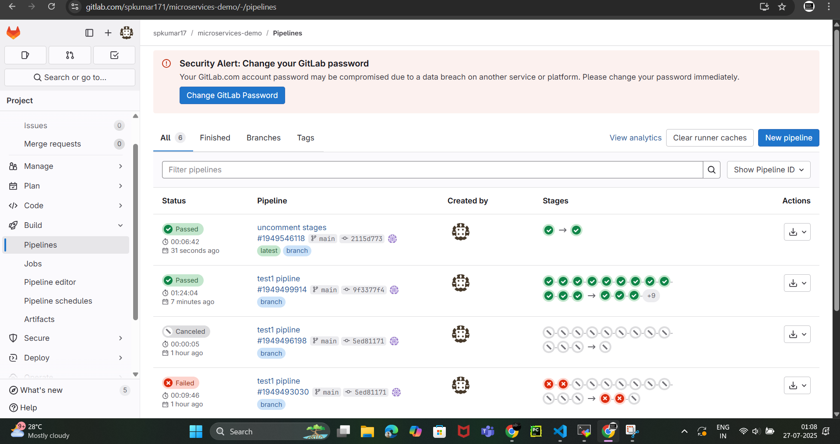Open the View analytics link
The image size is (840, 444).
pyautogui.click(x=635, y=138)
